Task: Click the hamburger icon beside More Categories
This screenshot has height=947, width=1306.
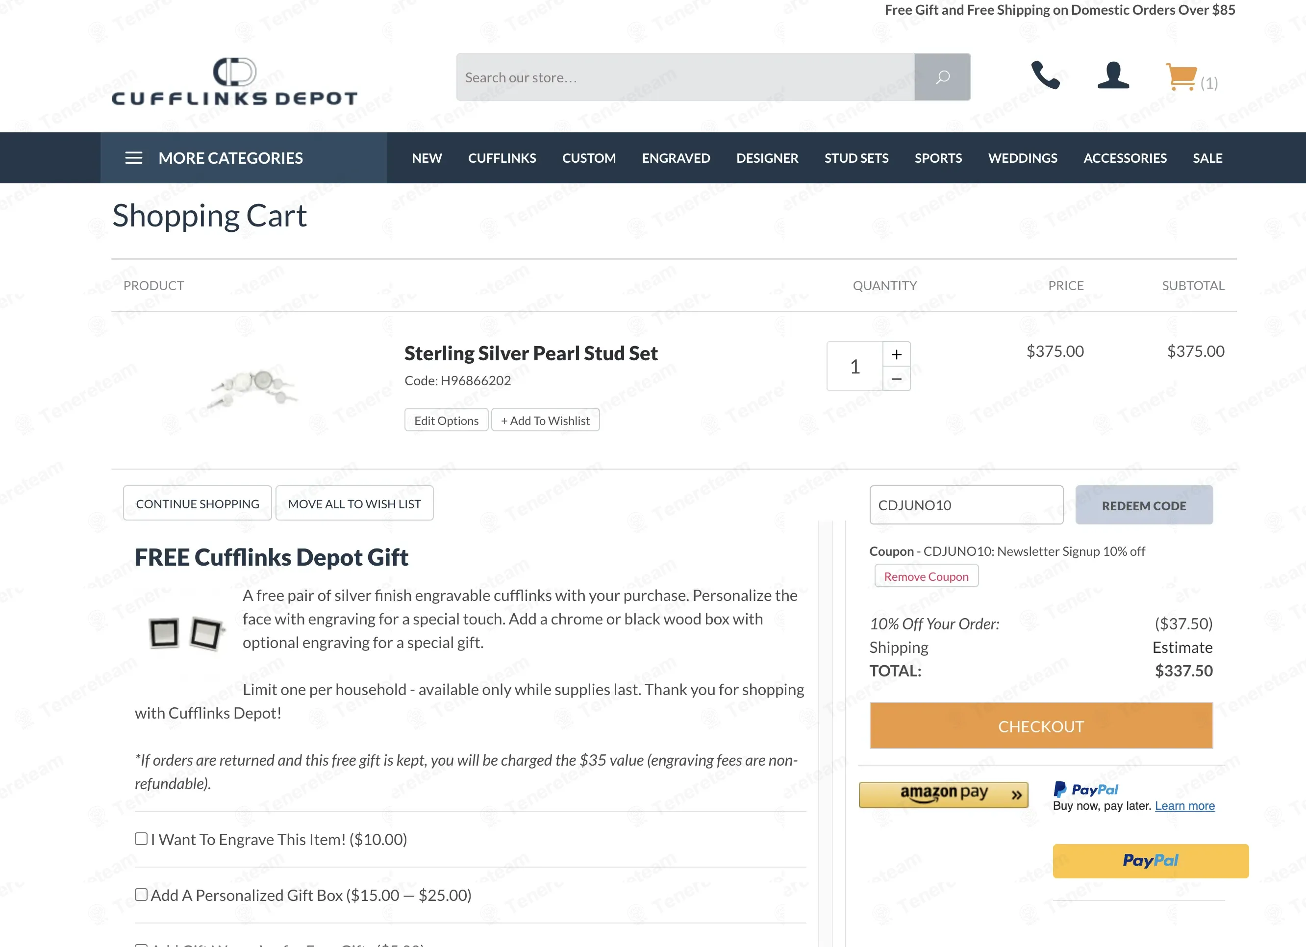Action: (134, 158)
